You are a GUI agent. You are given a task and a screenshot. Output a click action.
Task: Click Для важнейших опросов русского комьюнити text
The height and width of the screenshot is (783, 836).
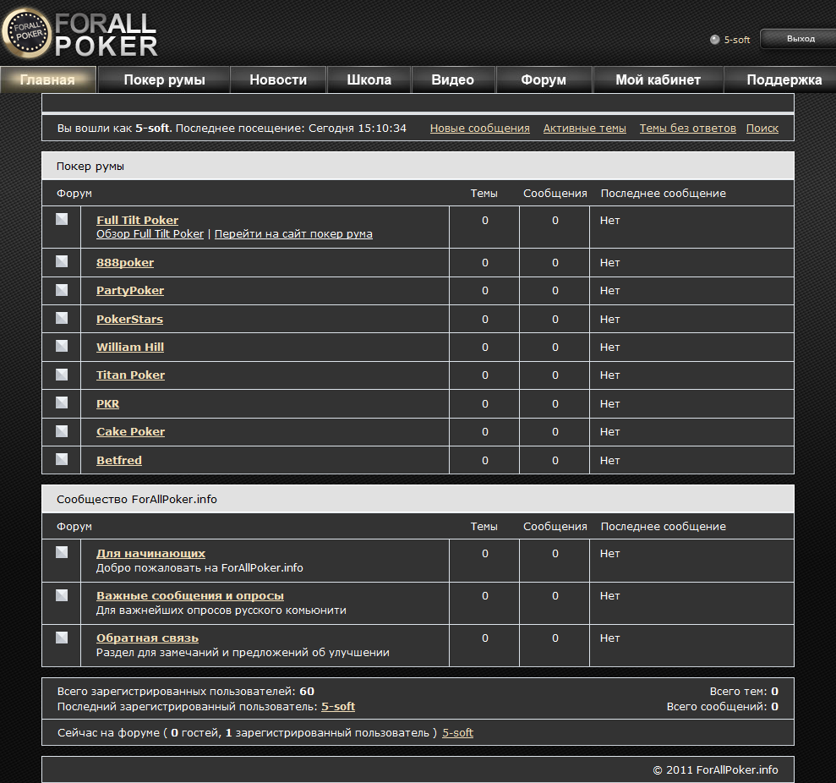221,611
